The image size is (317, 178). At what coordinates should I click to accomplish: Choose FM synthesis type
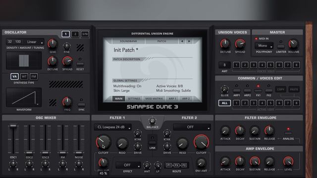(x=34, y=77)
